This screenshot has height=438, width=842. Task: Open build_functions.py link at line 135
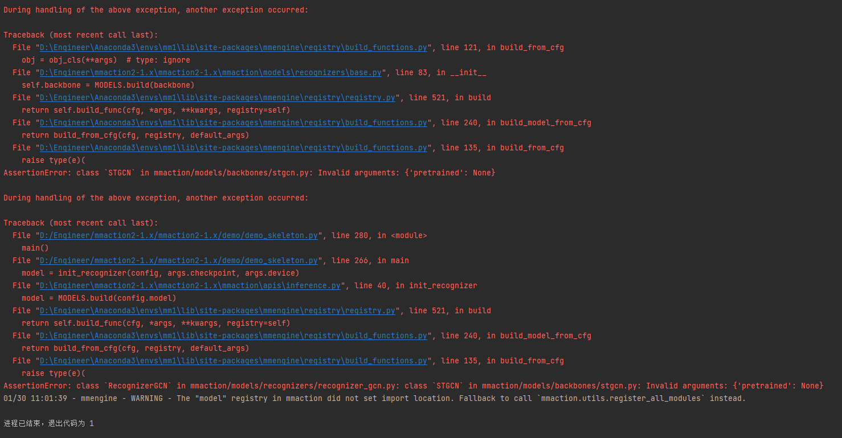(x=231, y=148)
